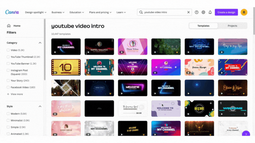
Task: Click the Create a design button
Action: tap(226, 12)
